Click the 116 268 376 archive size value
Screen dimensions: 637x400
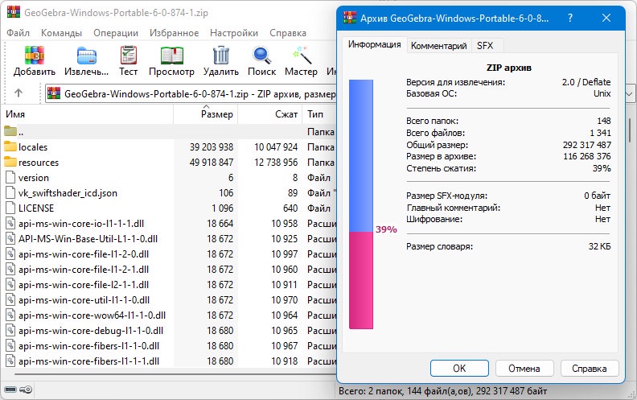click(586, 156)
